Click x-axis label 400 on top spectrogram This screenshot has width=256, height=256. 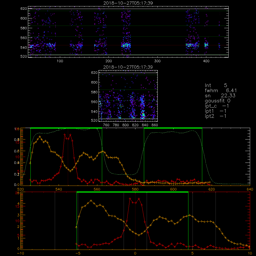coord(206,61)
